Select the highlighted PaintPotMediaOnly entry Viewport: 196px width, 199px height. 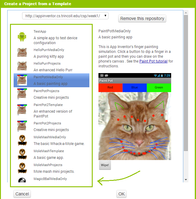pos(51,80)
